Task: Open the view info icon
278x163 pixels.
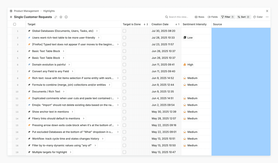Action: [x=66, y=17]
